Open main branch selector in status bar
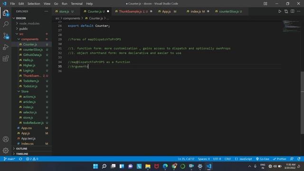 click(x=9, y=159)
